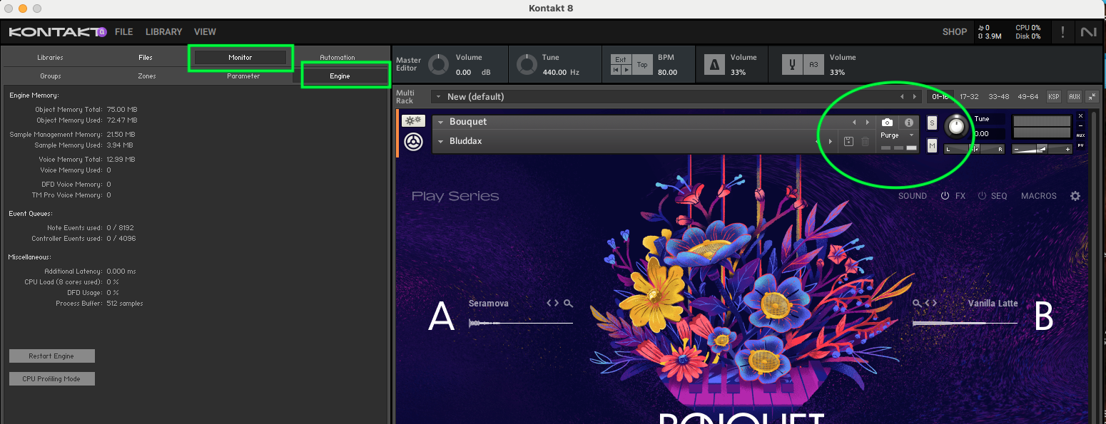Go to previous multi rack preset

click(x=901, y=96)
